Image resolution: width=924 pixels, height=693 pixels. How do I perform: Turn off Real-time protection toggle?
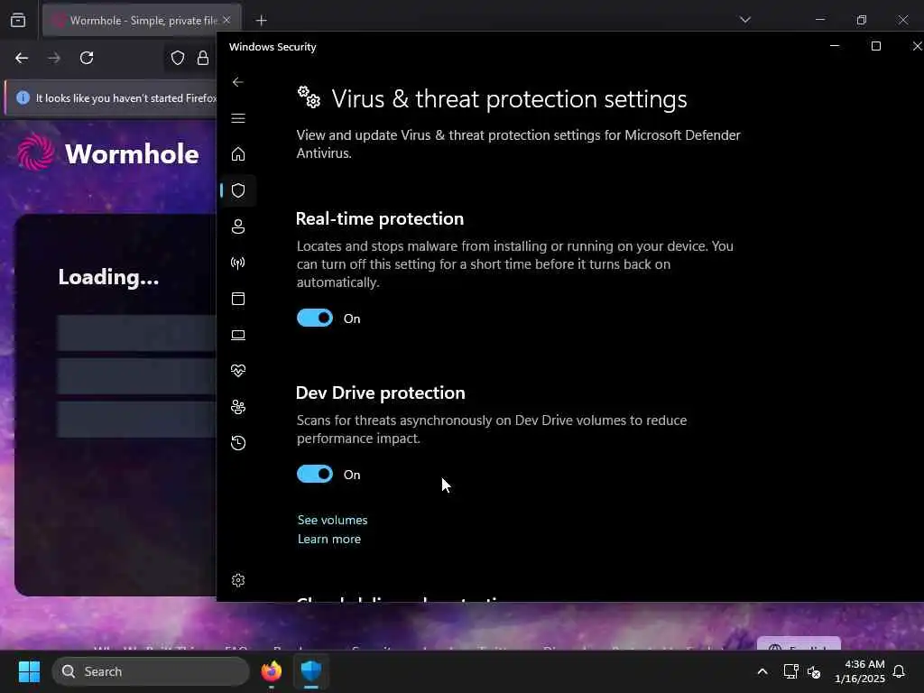pos(315,319)
